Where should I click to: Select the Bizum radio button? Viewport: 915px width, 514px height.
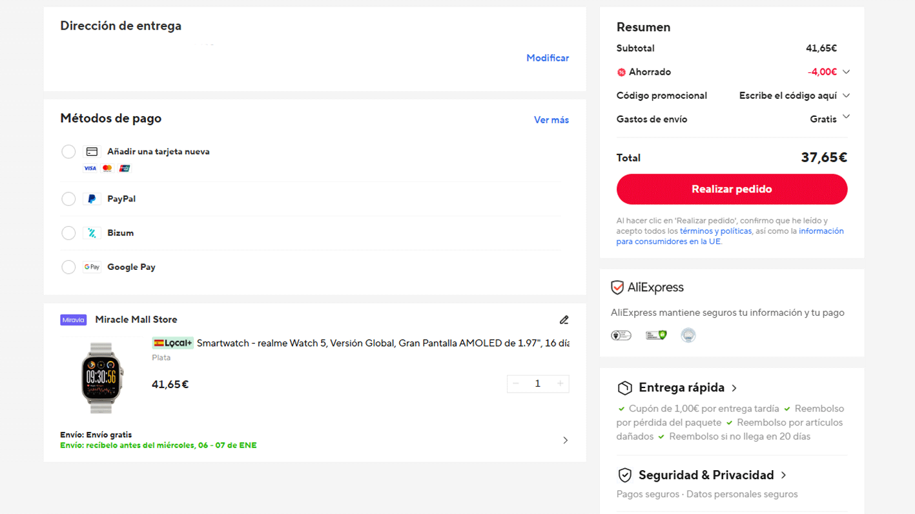pyautogui.click(x=68, y=233)
